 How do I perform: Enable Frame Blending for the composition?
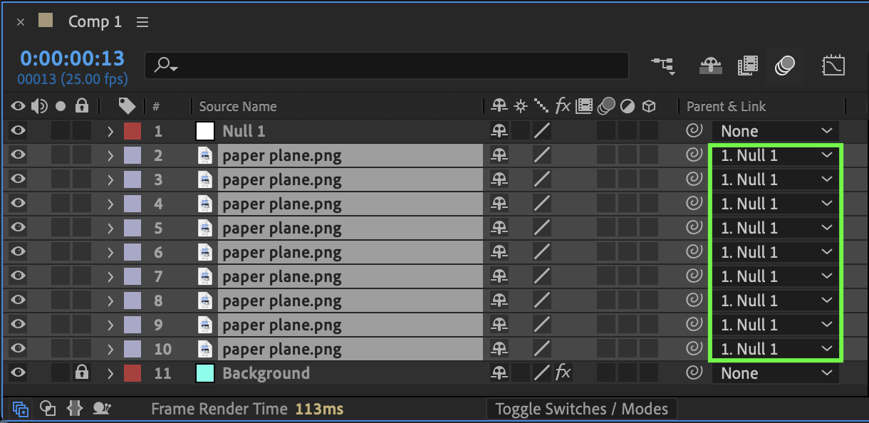point(747,66)
